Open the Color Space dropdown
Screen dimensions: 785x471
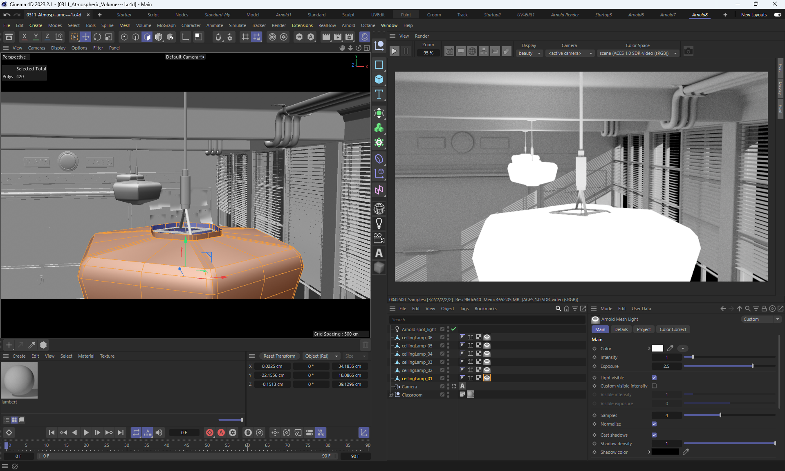[638, 53]
